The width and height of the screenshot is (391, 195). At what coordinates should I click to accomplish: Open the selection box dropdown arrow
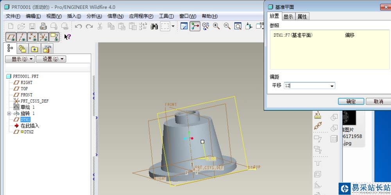point(173,26)
